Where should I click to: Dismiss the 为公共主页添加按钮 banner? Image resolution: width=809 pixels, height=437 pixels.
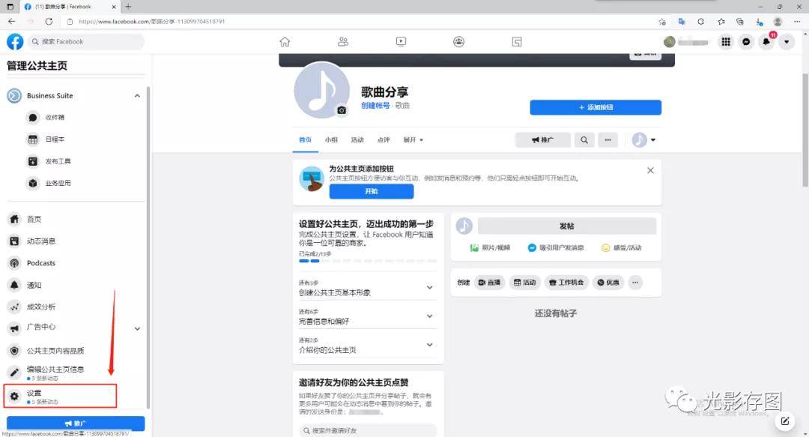[650, 170]
